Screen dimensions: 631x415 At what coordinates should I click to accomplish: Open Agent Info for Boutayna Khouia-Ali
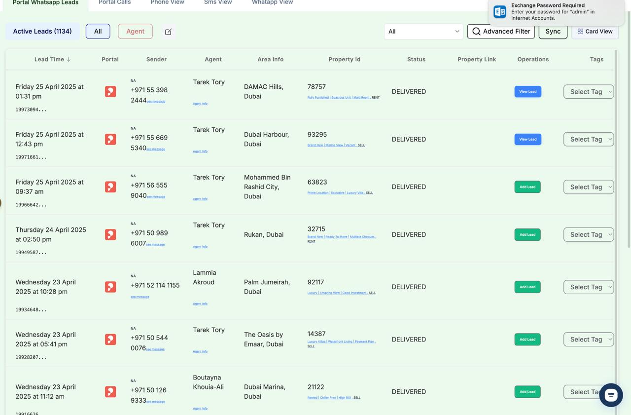click(200, 409)
